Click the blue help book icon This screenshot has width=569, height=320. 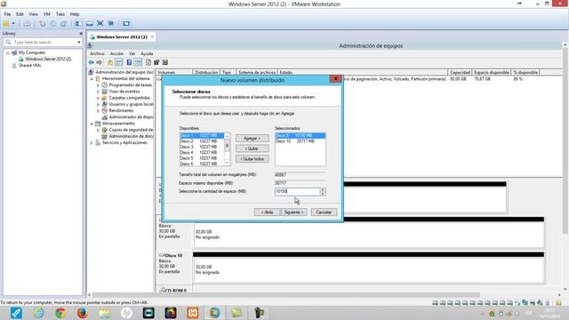129,62
